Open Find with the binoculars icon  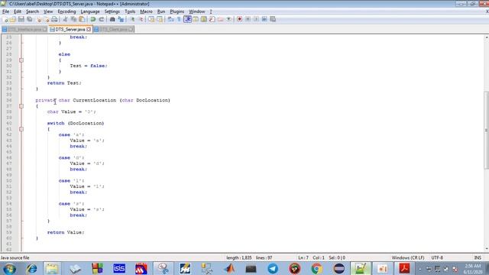click(x=112, y=19)
